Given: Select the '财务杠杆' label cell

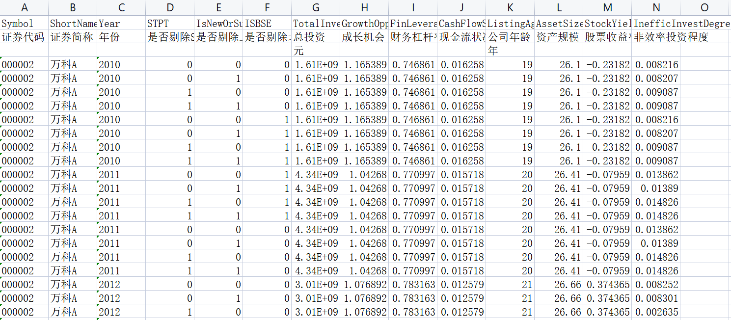Looking at the screenshot, I should [x=413, y=37].
